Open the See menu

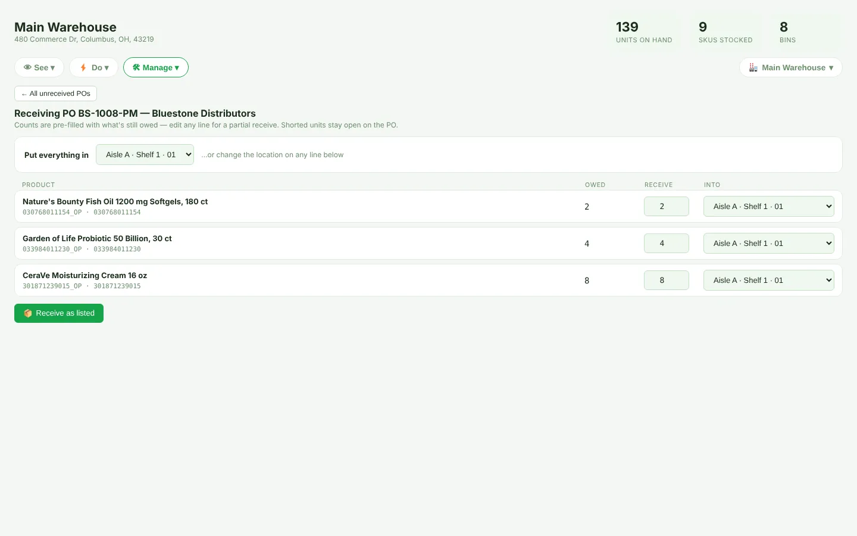(x=39, y=67)
